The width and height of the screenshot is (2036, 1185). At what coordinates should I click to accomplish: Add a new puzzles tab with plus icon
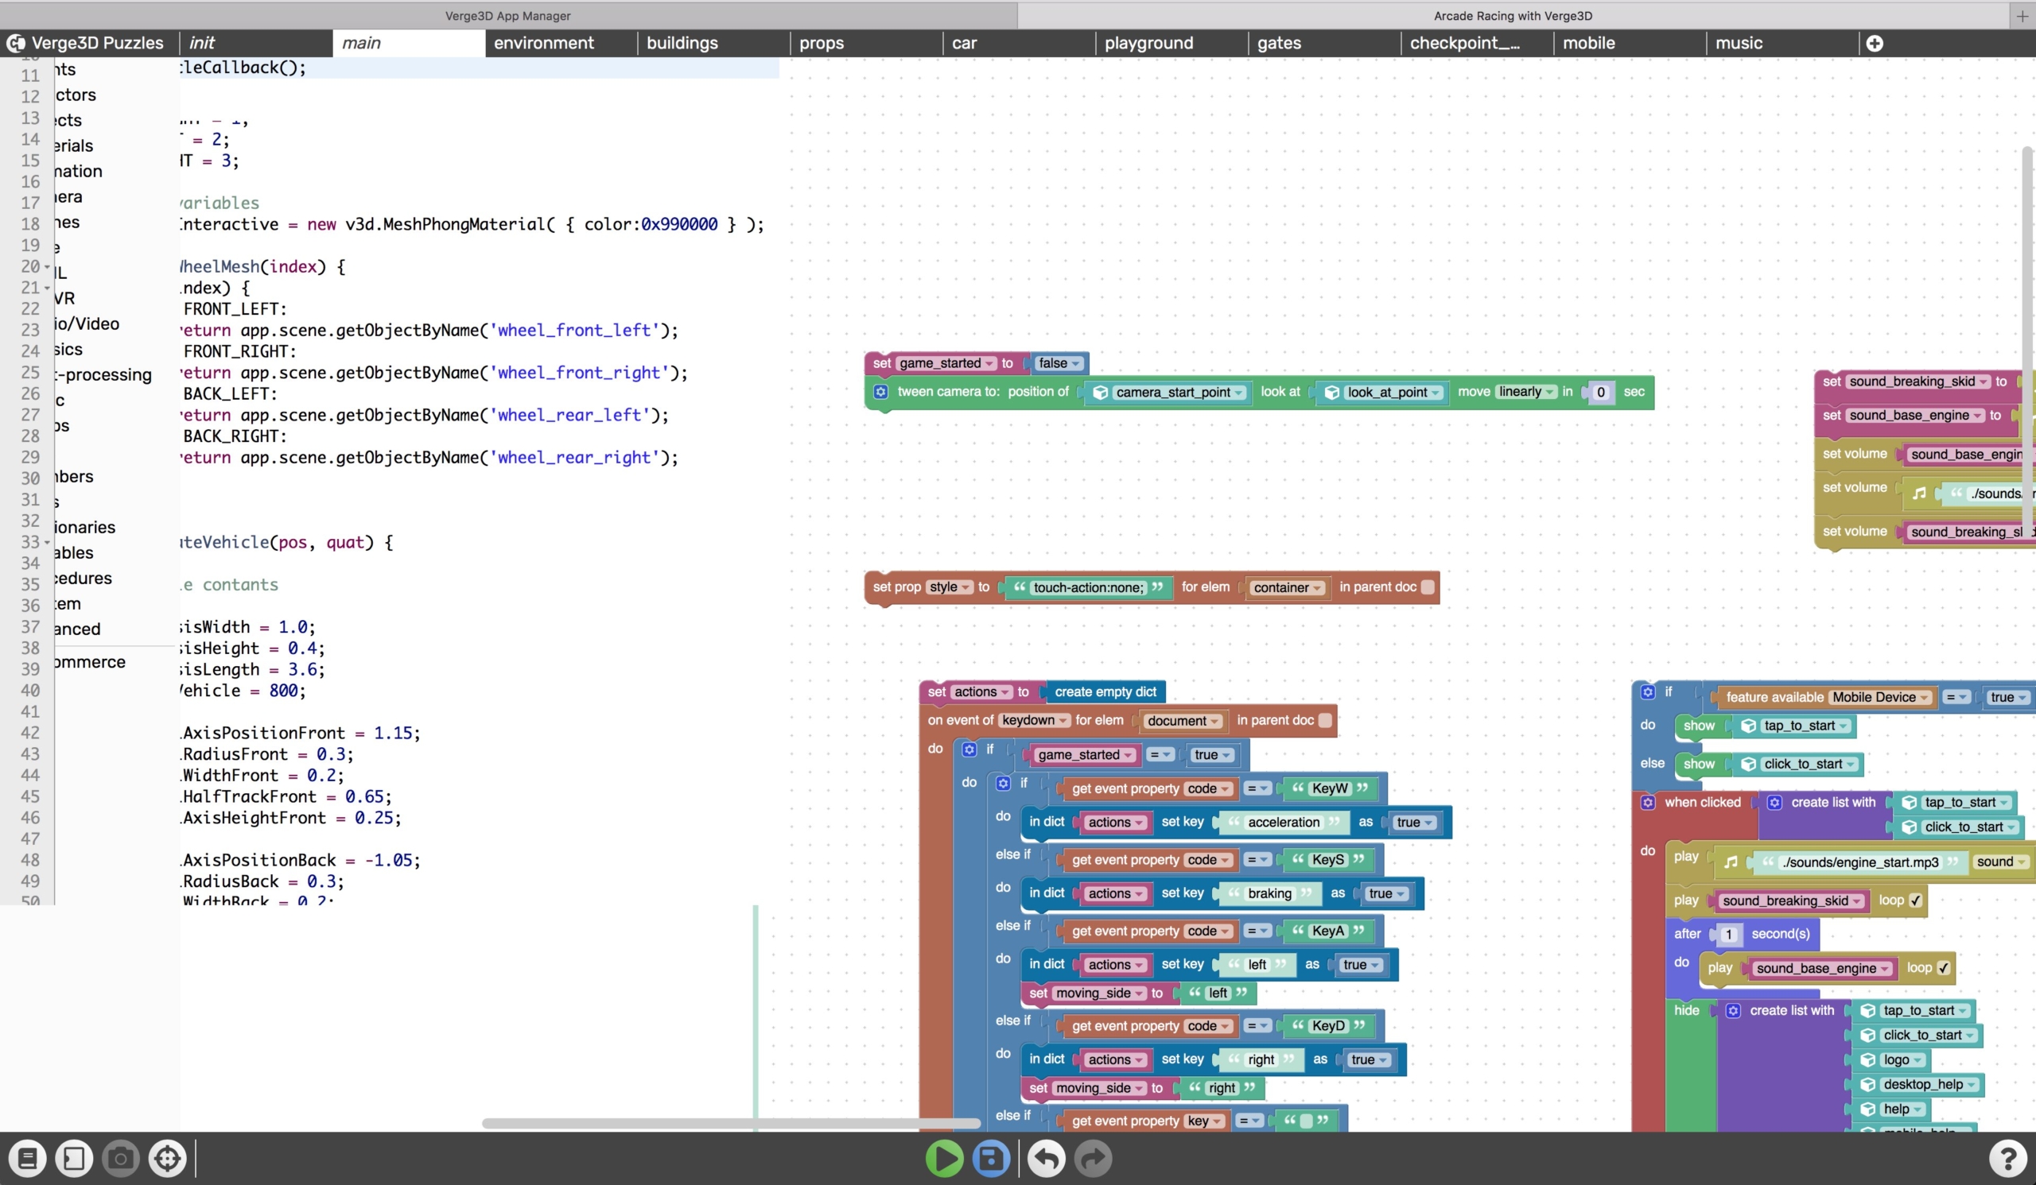coord(1875,44)
